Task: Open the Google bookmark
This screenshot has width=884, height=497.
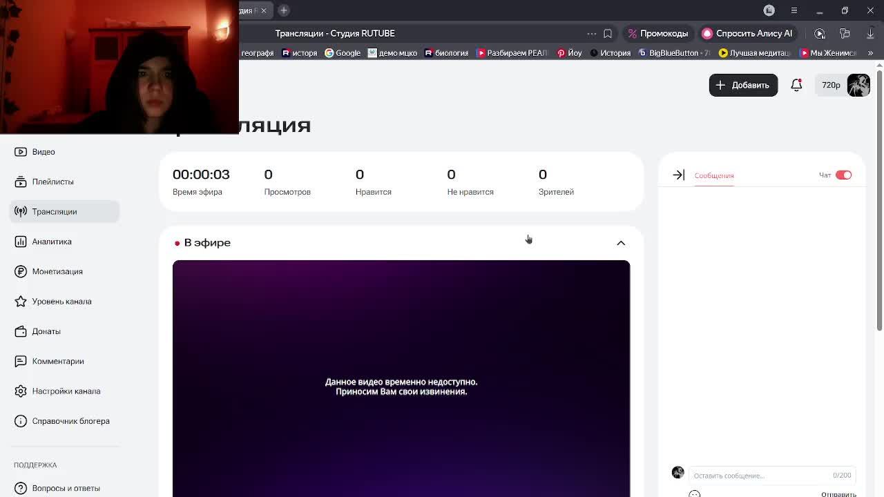Action: pos(343,52)
